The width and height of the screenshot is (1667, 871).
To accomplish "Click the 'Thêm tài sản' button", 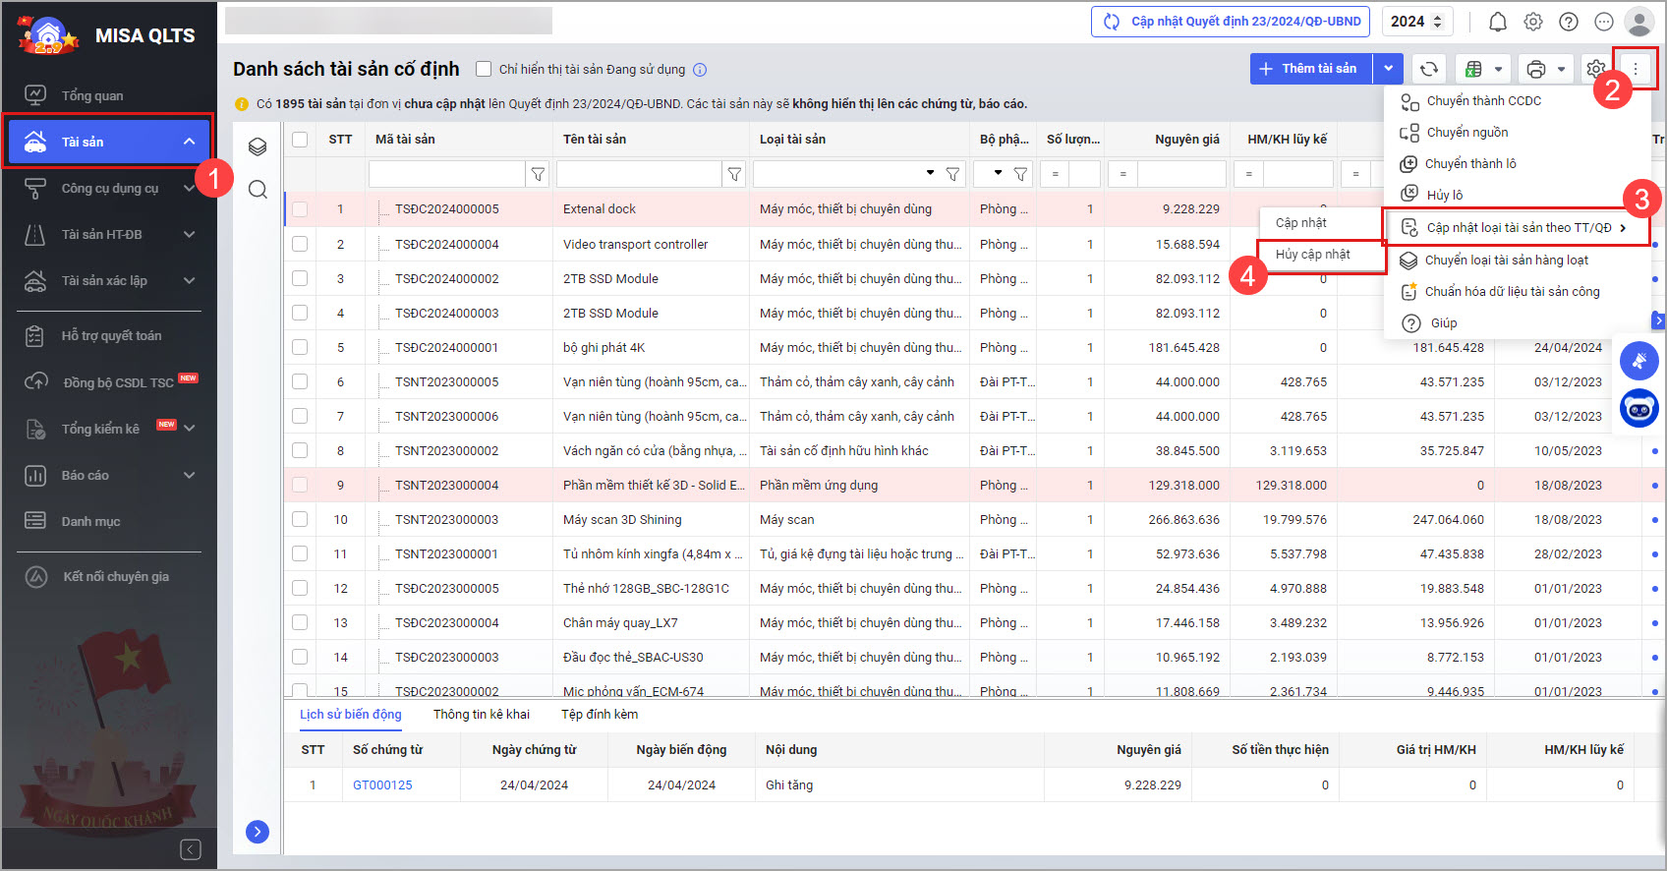I will (x=1310, y=69).
